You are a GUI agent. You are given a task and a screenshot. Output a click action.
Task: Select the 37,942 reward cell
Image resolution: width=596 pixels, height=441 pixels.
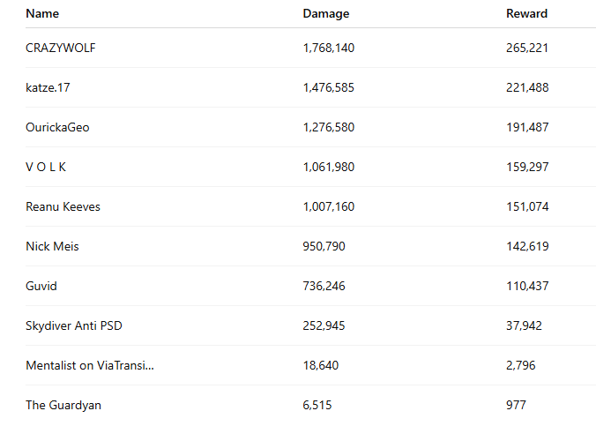tap(524, 325)
